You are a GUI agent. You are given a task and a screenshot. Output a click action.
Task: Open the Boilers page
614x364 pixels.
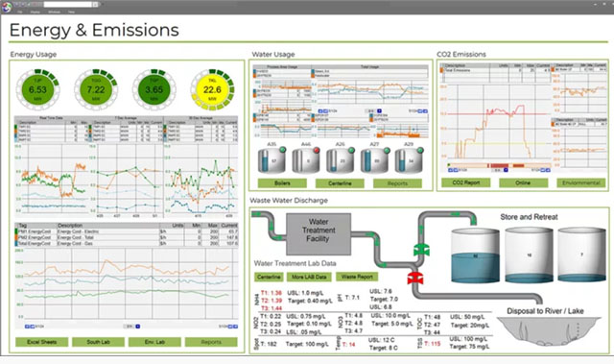click(x=282, y=183)
